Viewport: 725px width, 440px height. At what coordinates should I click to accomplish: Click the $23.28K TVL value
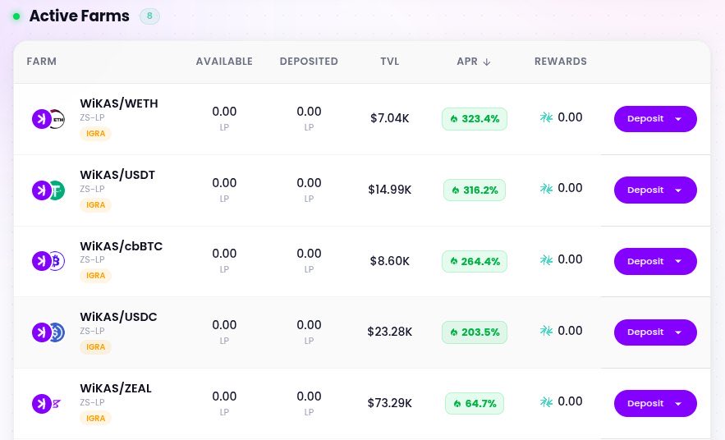coord(390,332)
